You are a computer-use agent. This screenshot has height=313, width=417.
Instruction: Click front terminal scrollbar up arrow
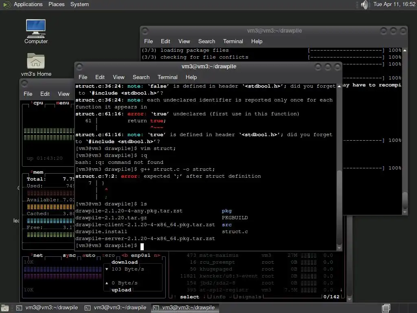pyautogui.click(x=339, y=86)
